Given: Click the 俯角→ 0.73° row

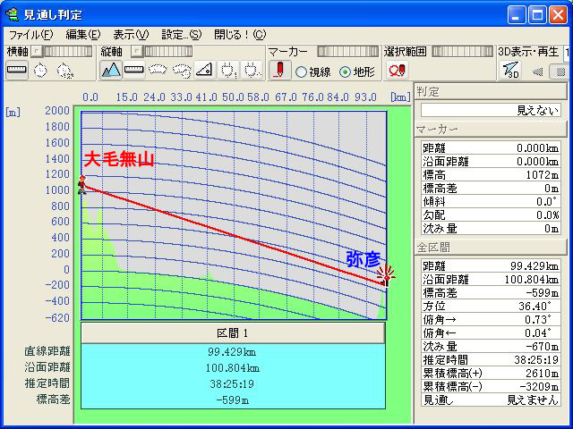Looking at the screenshot, I should point(491,320).
